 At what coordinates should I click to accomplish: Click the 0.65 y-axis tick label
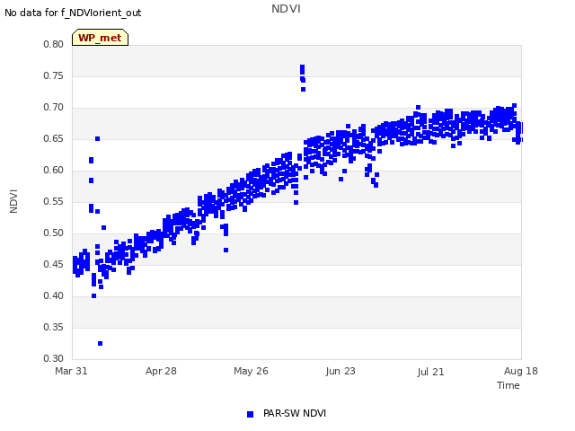click(54, 139)
